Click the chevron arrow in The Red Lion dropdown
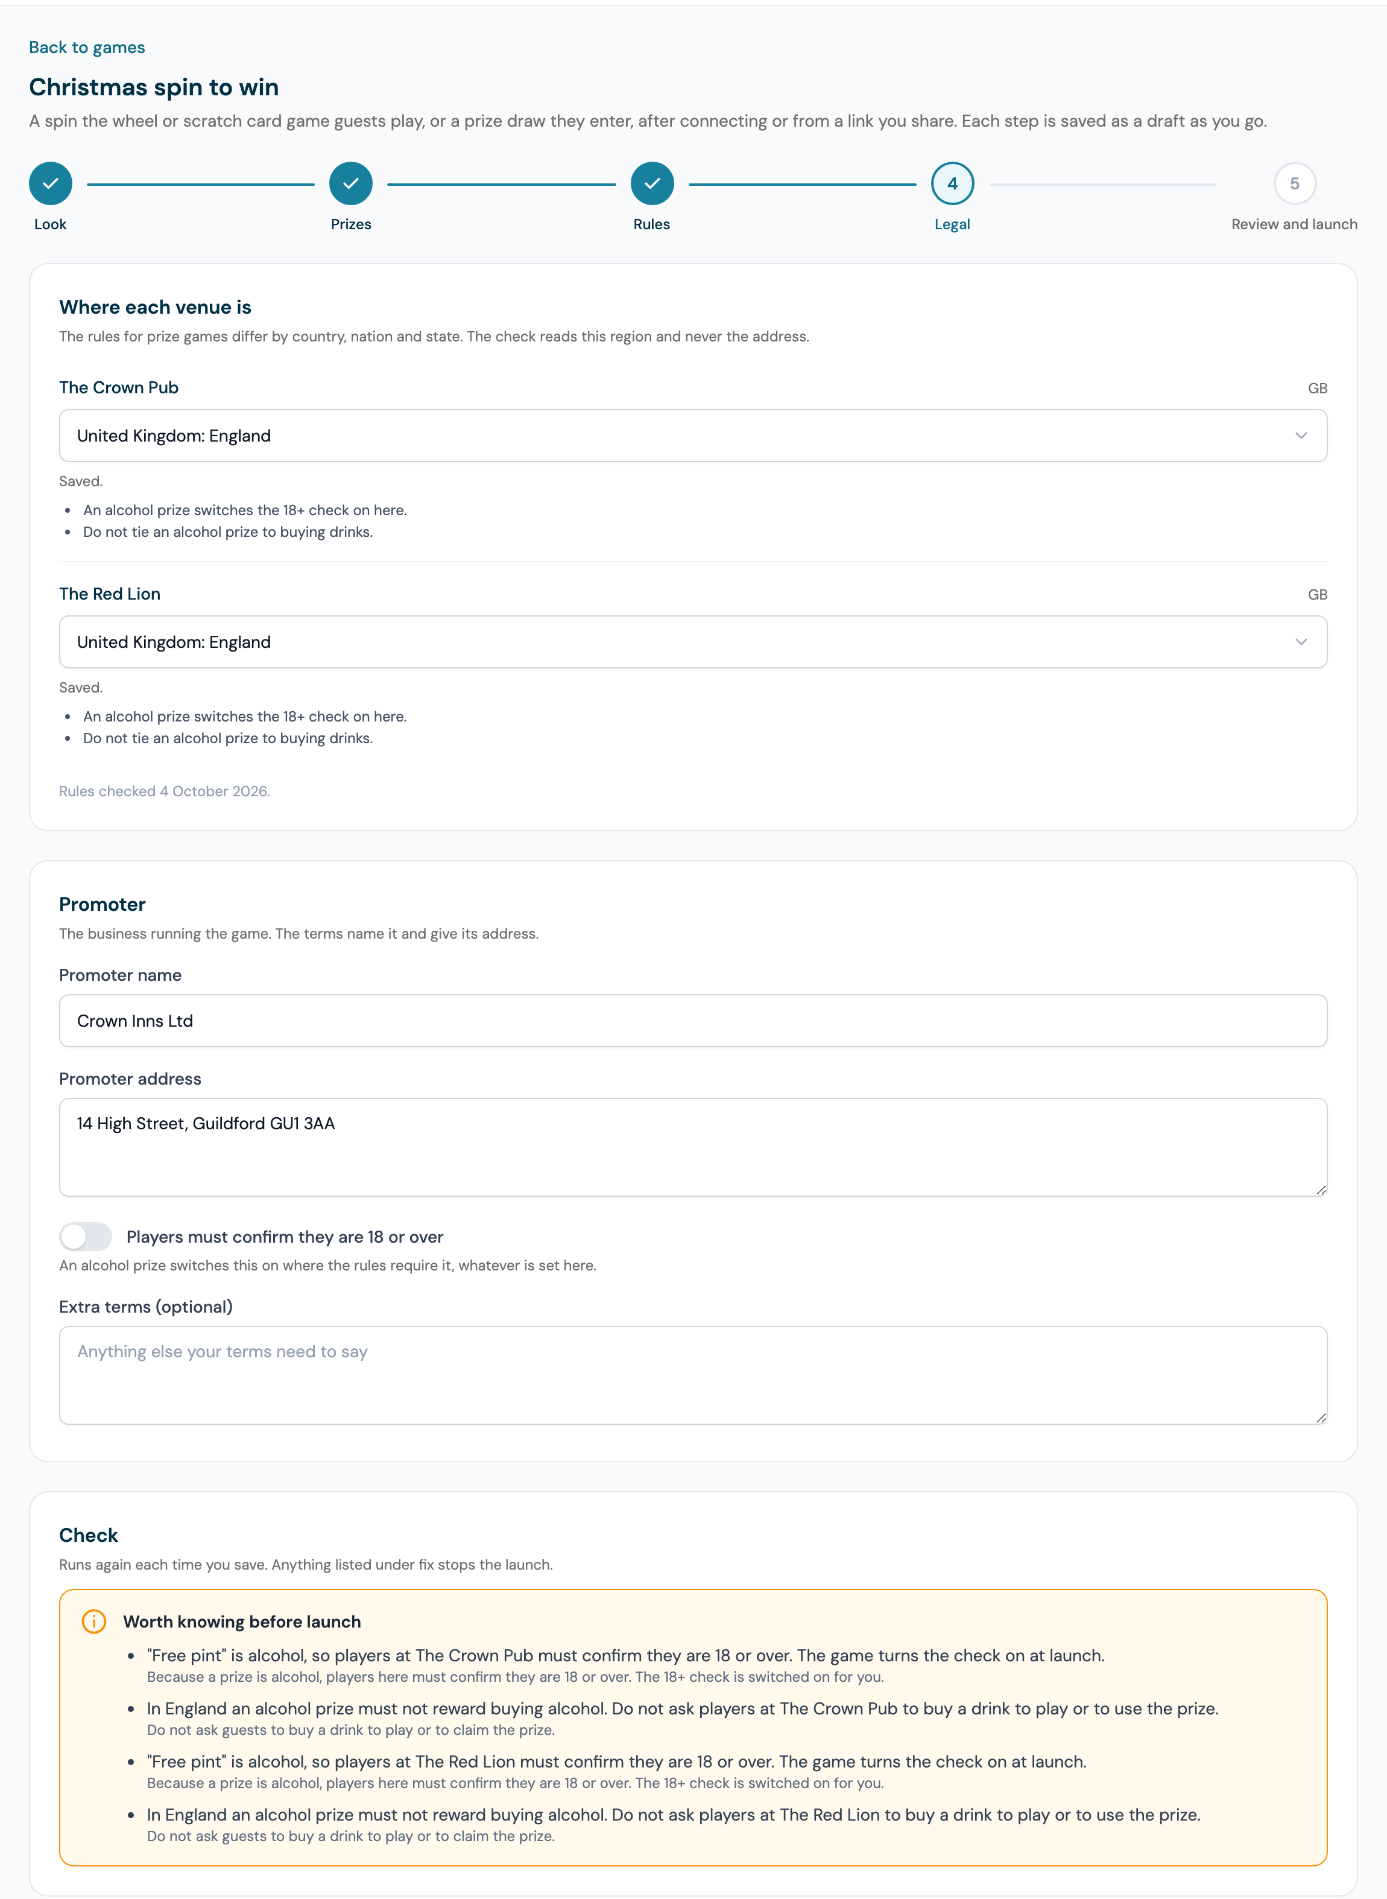This screenshot has height=1899, width=1387. tap(1301, 642)
